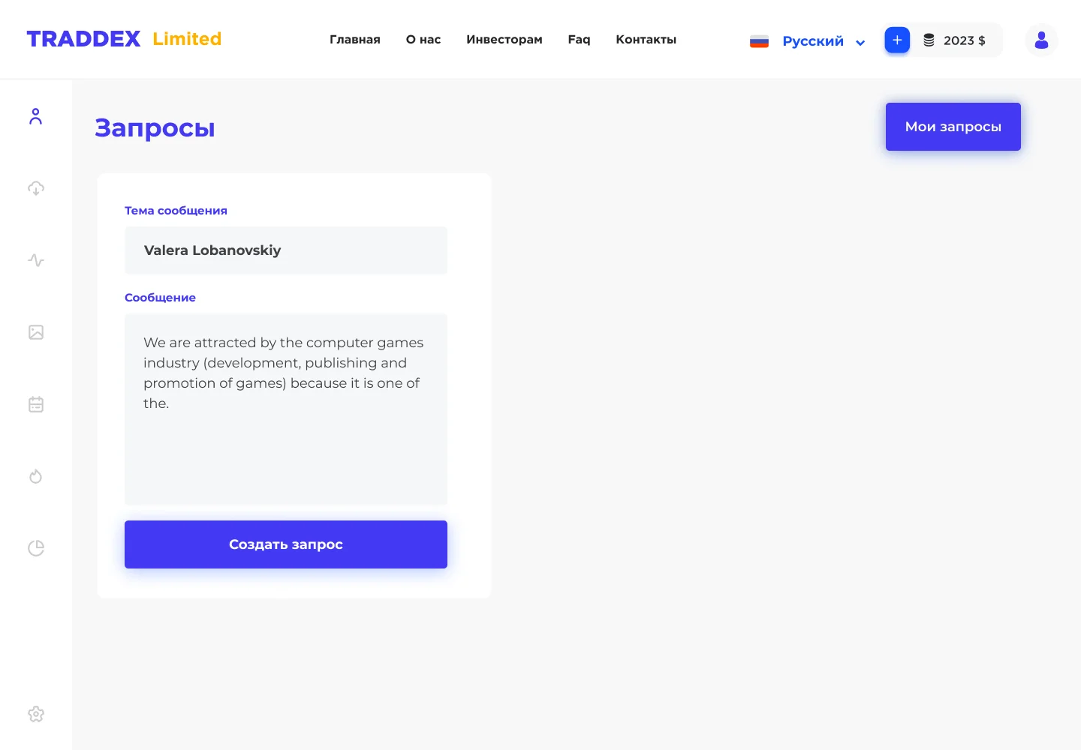
Task: Click the chevron next to Русский
Action: pos(860,43)
